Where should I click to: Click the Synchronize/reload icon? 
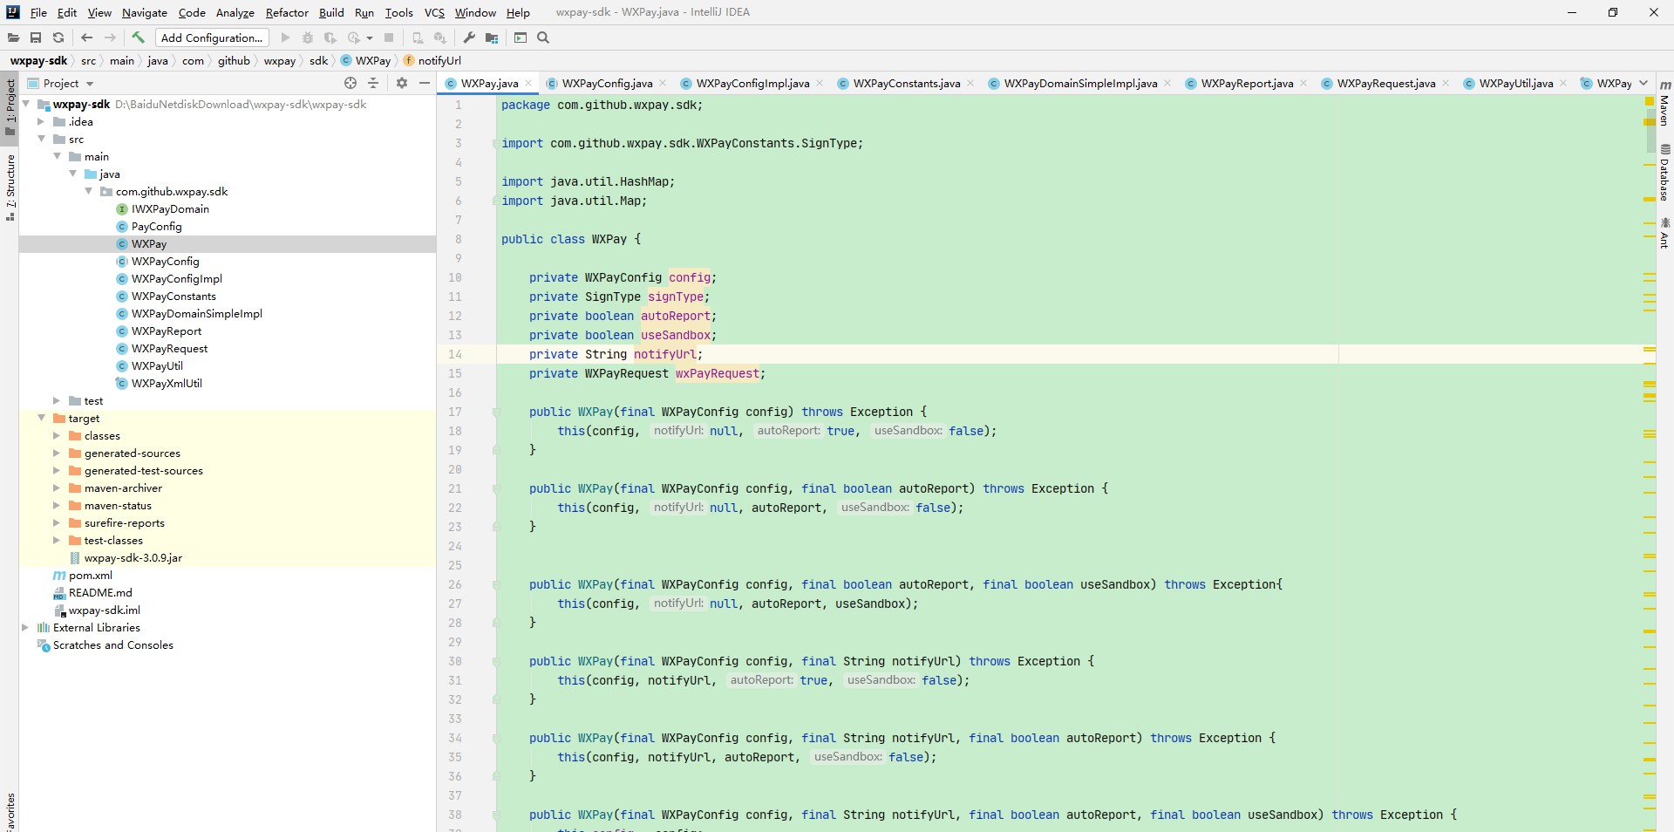click(x=58, y=38)
